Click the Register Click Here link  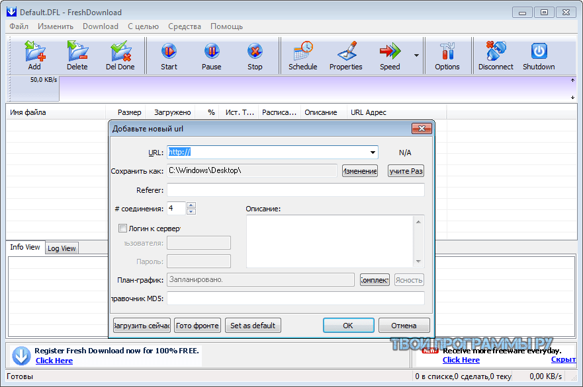point(54,361)
